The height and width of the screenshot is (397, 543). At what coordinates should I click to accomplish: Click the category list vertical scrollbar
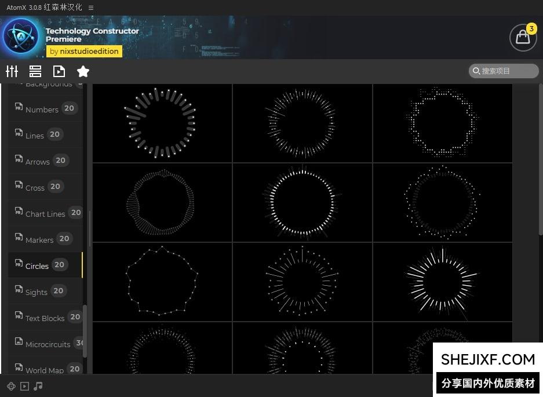coord(85,330)
